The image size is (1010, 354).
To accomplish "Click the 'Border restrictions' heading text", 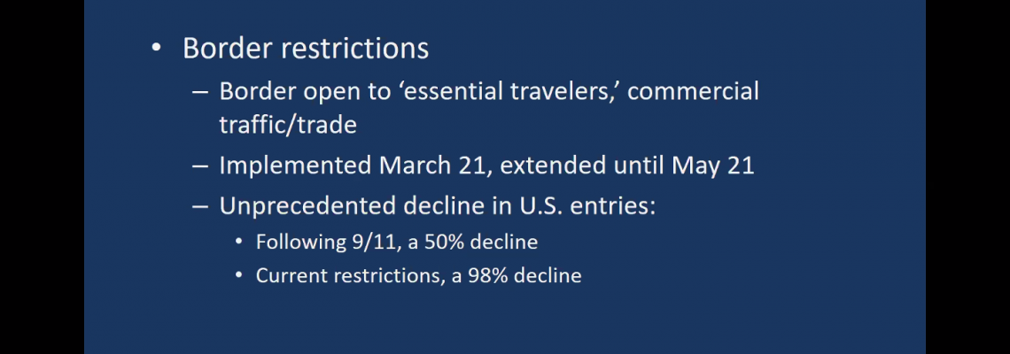I will tap(306, 49).
